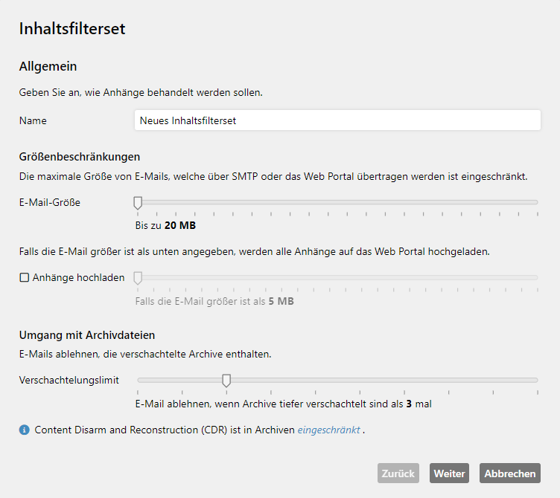Screen dimensions: 560x498
Task: Click the blue info icon beside CDR note
Action: [x=25, y=430]
